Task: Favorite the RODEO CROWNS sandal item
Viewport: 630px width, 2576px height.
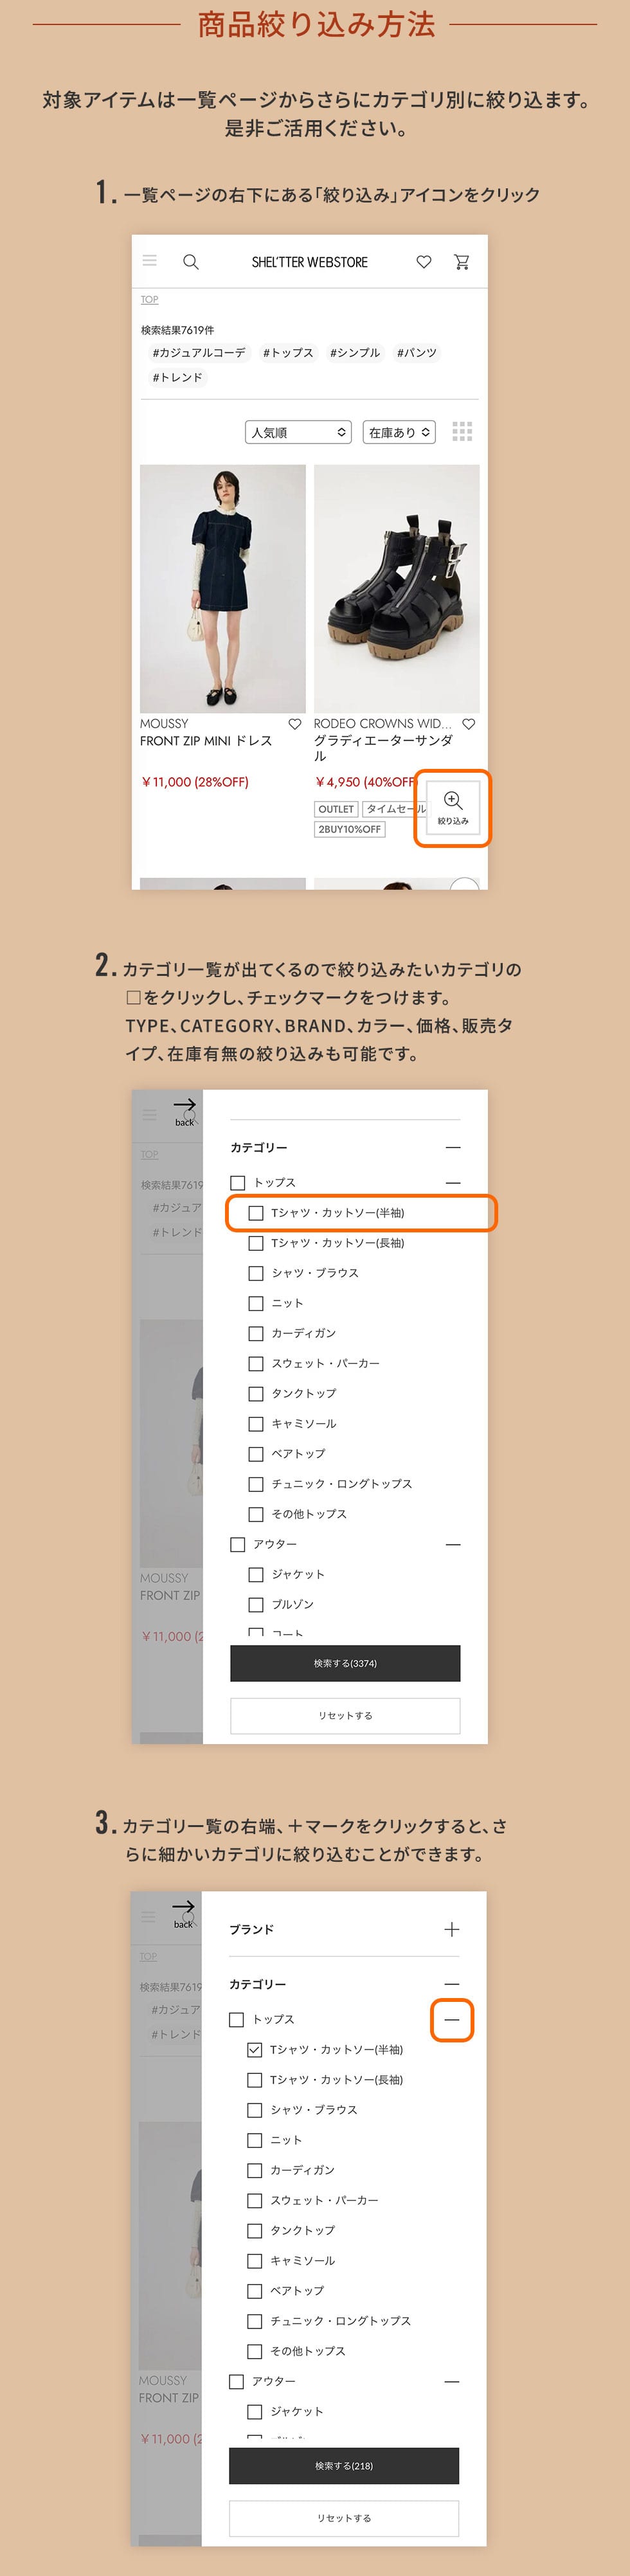Action: point(468,724)
